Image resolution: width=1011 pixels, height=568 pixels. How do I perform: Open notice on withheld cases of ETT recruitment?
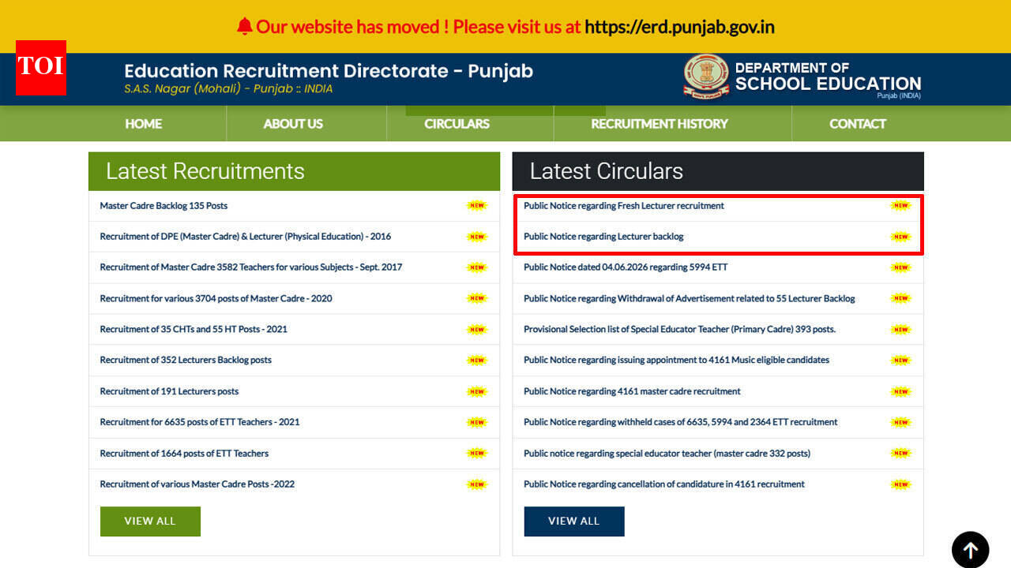click(x=681, y=422)
